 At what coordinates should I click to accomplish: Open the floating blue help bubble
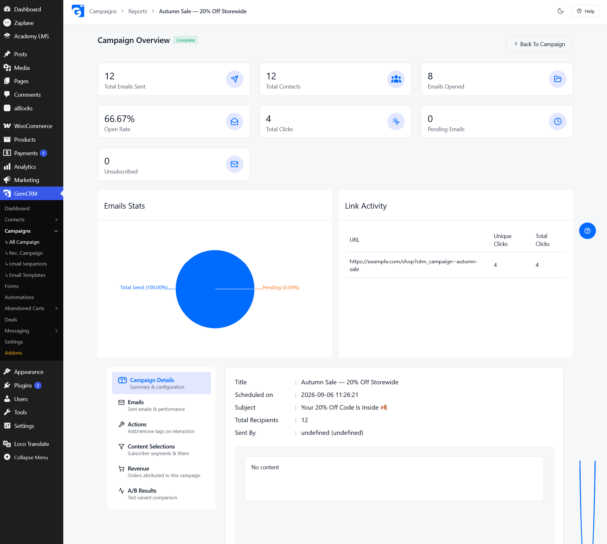(x=587, y=231)
